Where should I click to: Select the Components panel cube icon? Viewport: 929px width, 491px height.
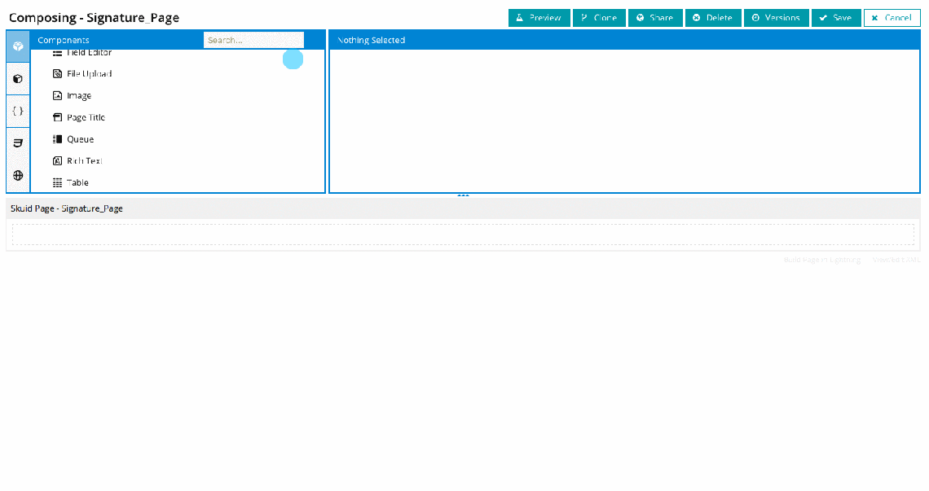pyautogui.click(x=17, y=46)
